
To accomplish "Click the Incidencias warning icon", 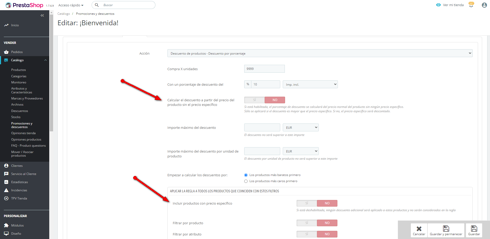I will [6, 190].
